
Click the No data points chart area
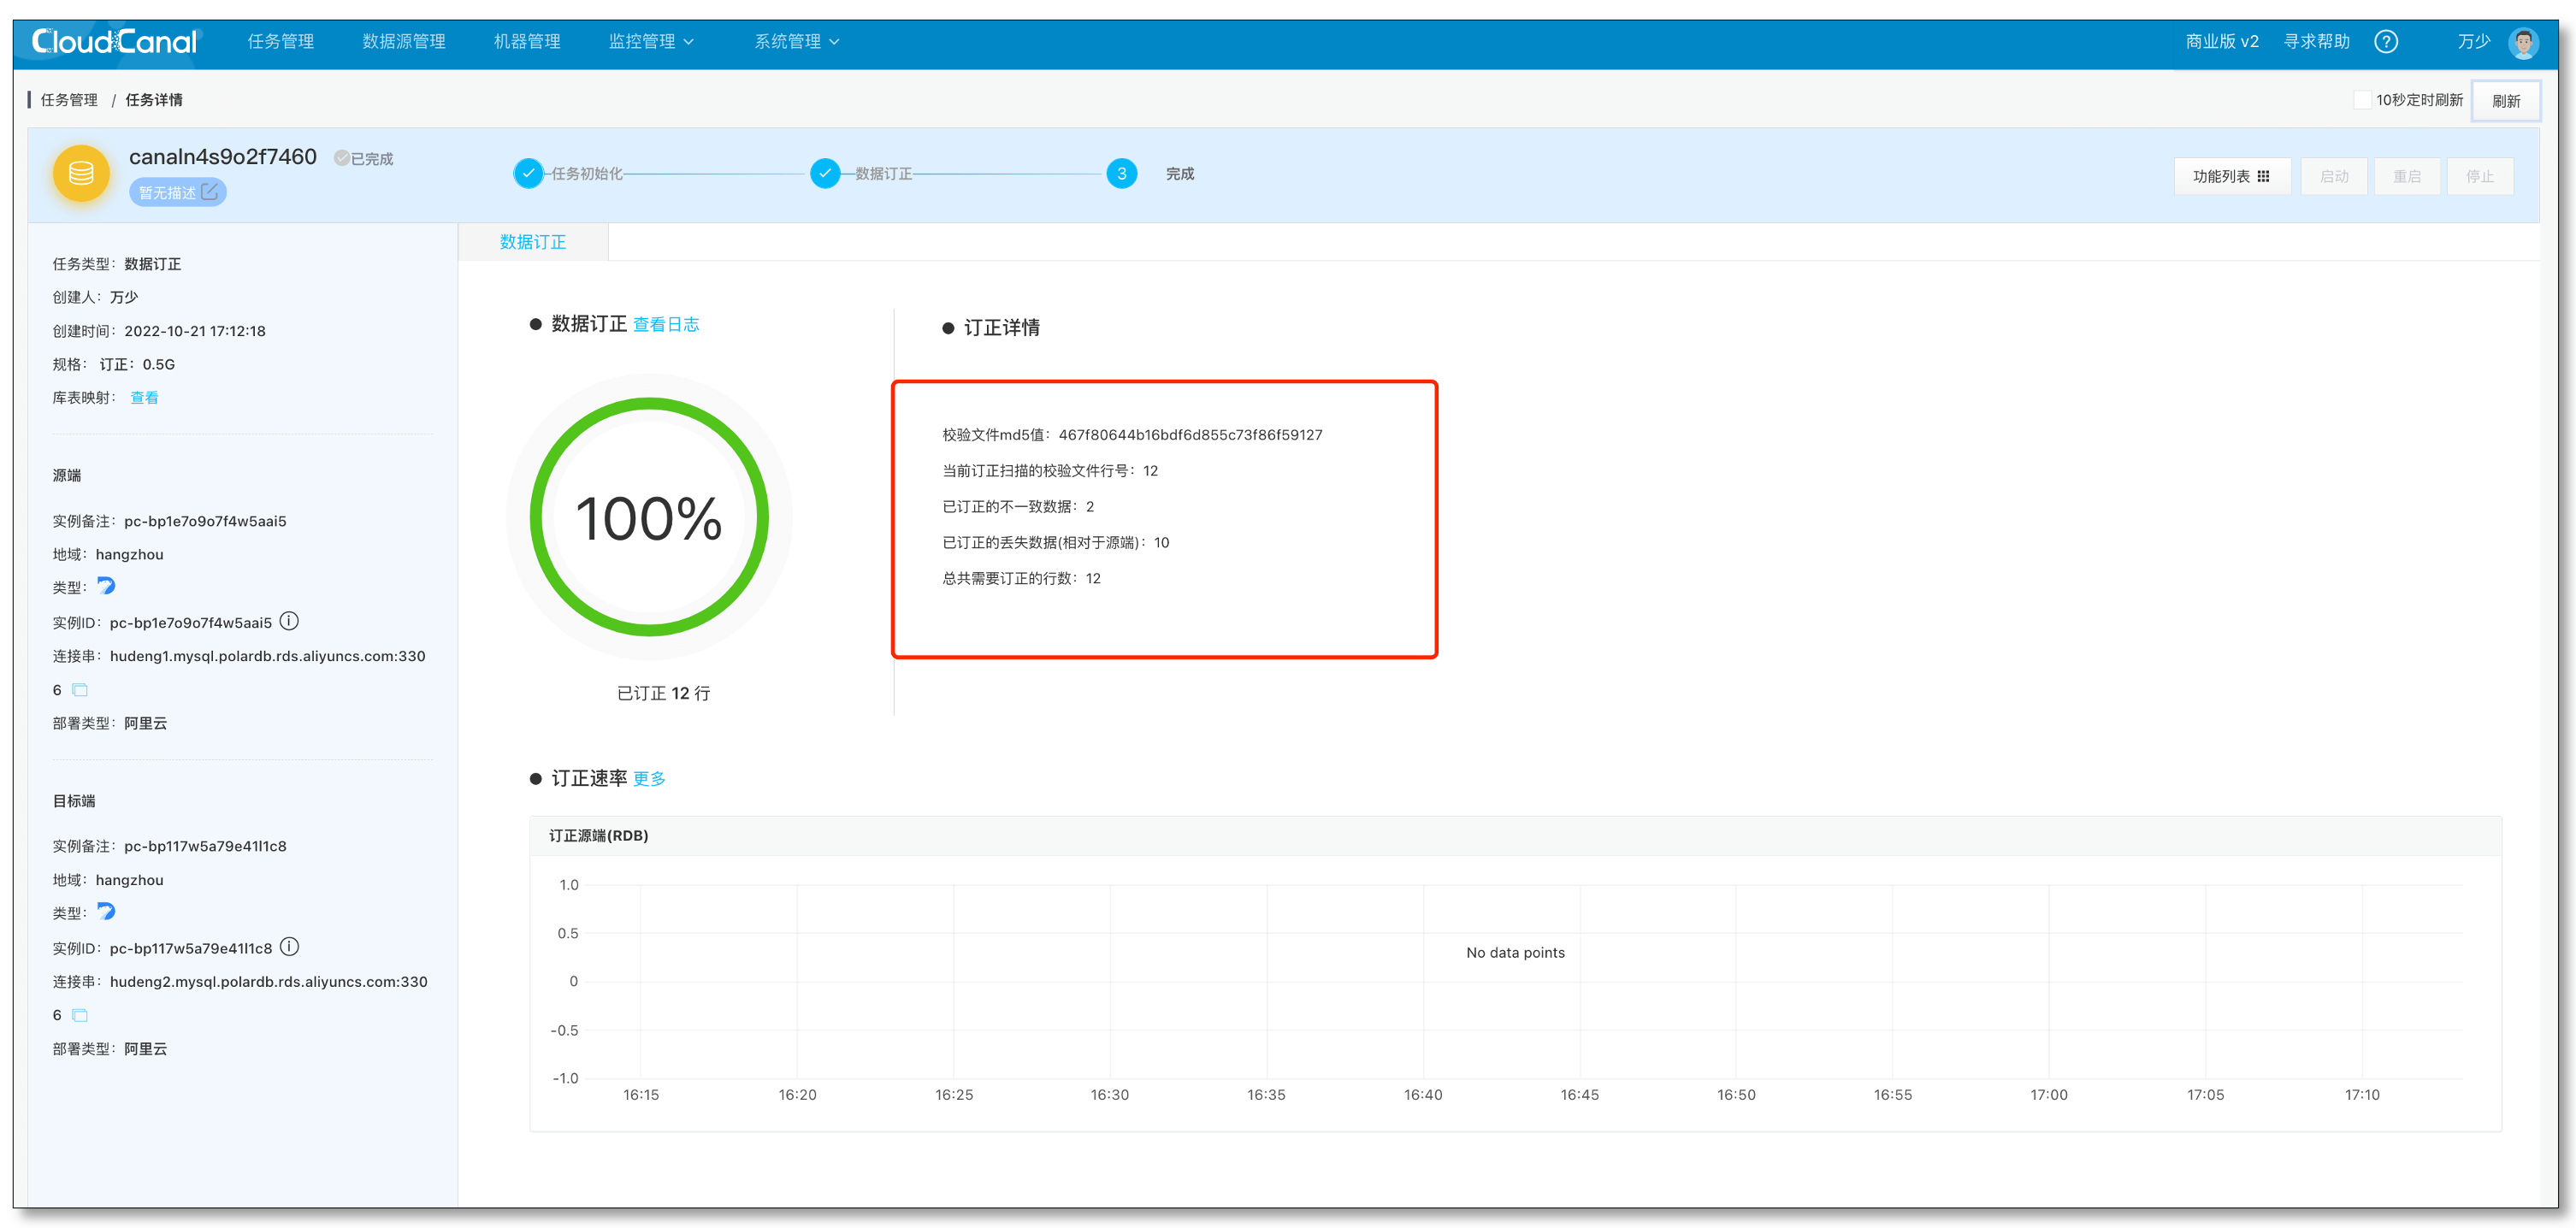1515,952
